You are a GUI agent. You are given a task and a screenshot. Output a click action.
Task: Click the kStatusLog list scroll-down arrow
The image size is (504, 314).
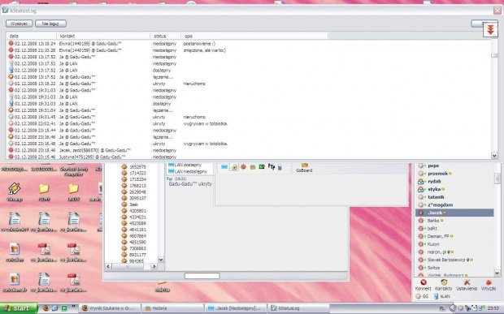[494, 156]
